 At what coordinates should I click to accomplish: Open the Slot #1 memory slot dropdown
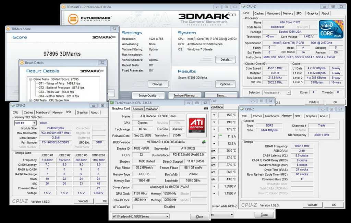tap(34, 123)
